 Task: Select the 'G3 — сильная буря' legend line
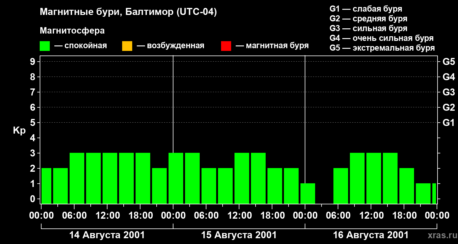369,28
